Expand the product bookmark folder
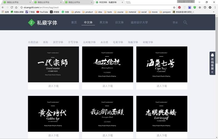 tap(87, 12)
